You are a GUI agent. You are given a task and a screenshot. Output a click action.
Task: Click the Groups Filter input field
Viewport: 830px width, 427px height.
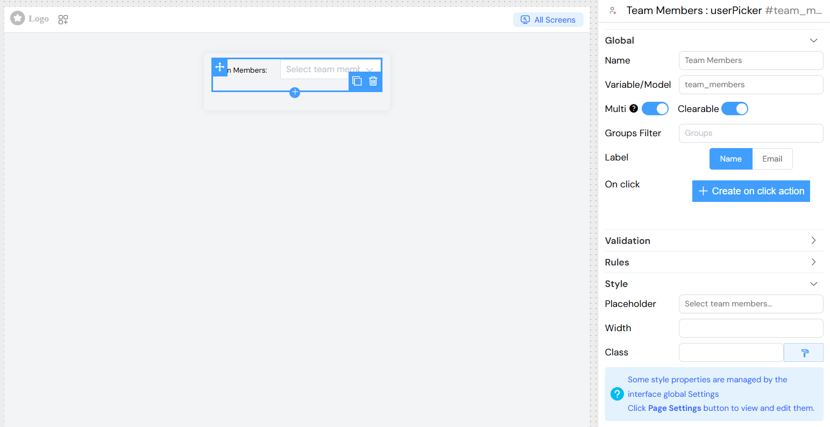pos(751,133)
